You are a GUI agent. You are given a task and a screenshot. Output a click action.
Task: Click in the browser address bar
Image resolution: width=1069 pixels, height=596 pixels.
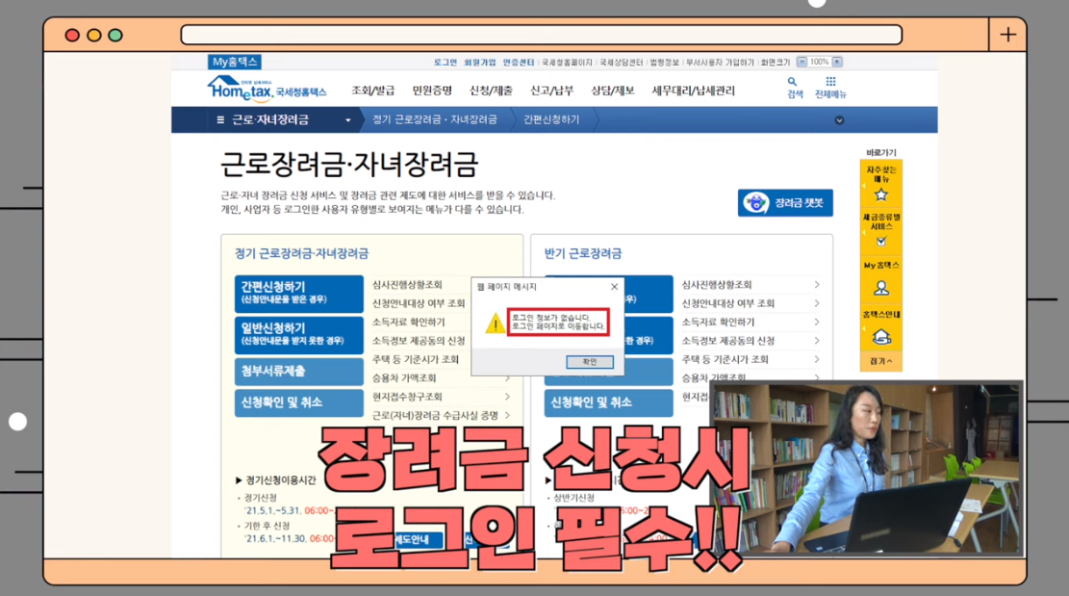(542, 35)
